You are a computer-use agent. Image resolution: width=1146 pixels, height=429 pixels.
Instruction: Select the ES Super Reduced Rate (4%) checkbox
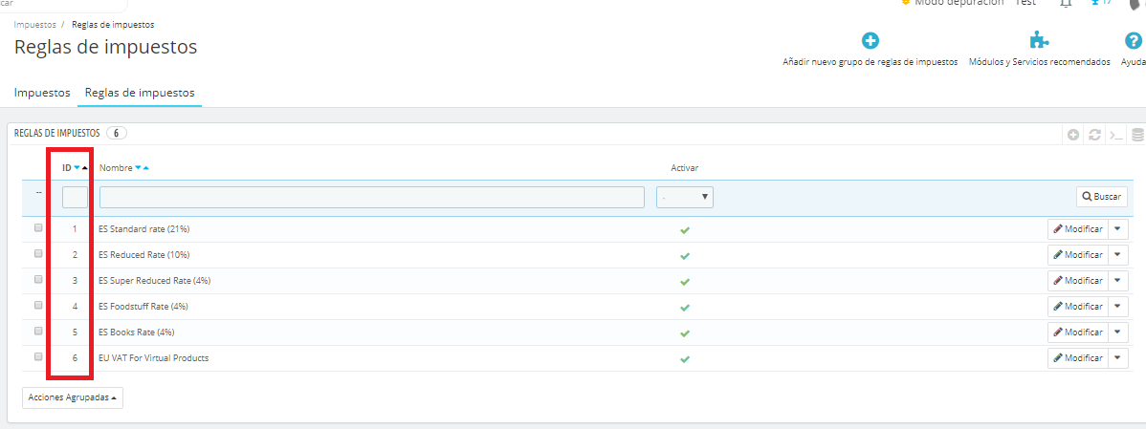pyautogui.click(x=38, y=280)
